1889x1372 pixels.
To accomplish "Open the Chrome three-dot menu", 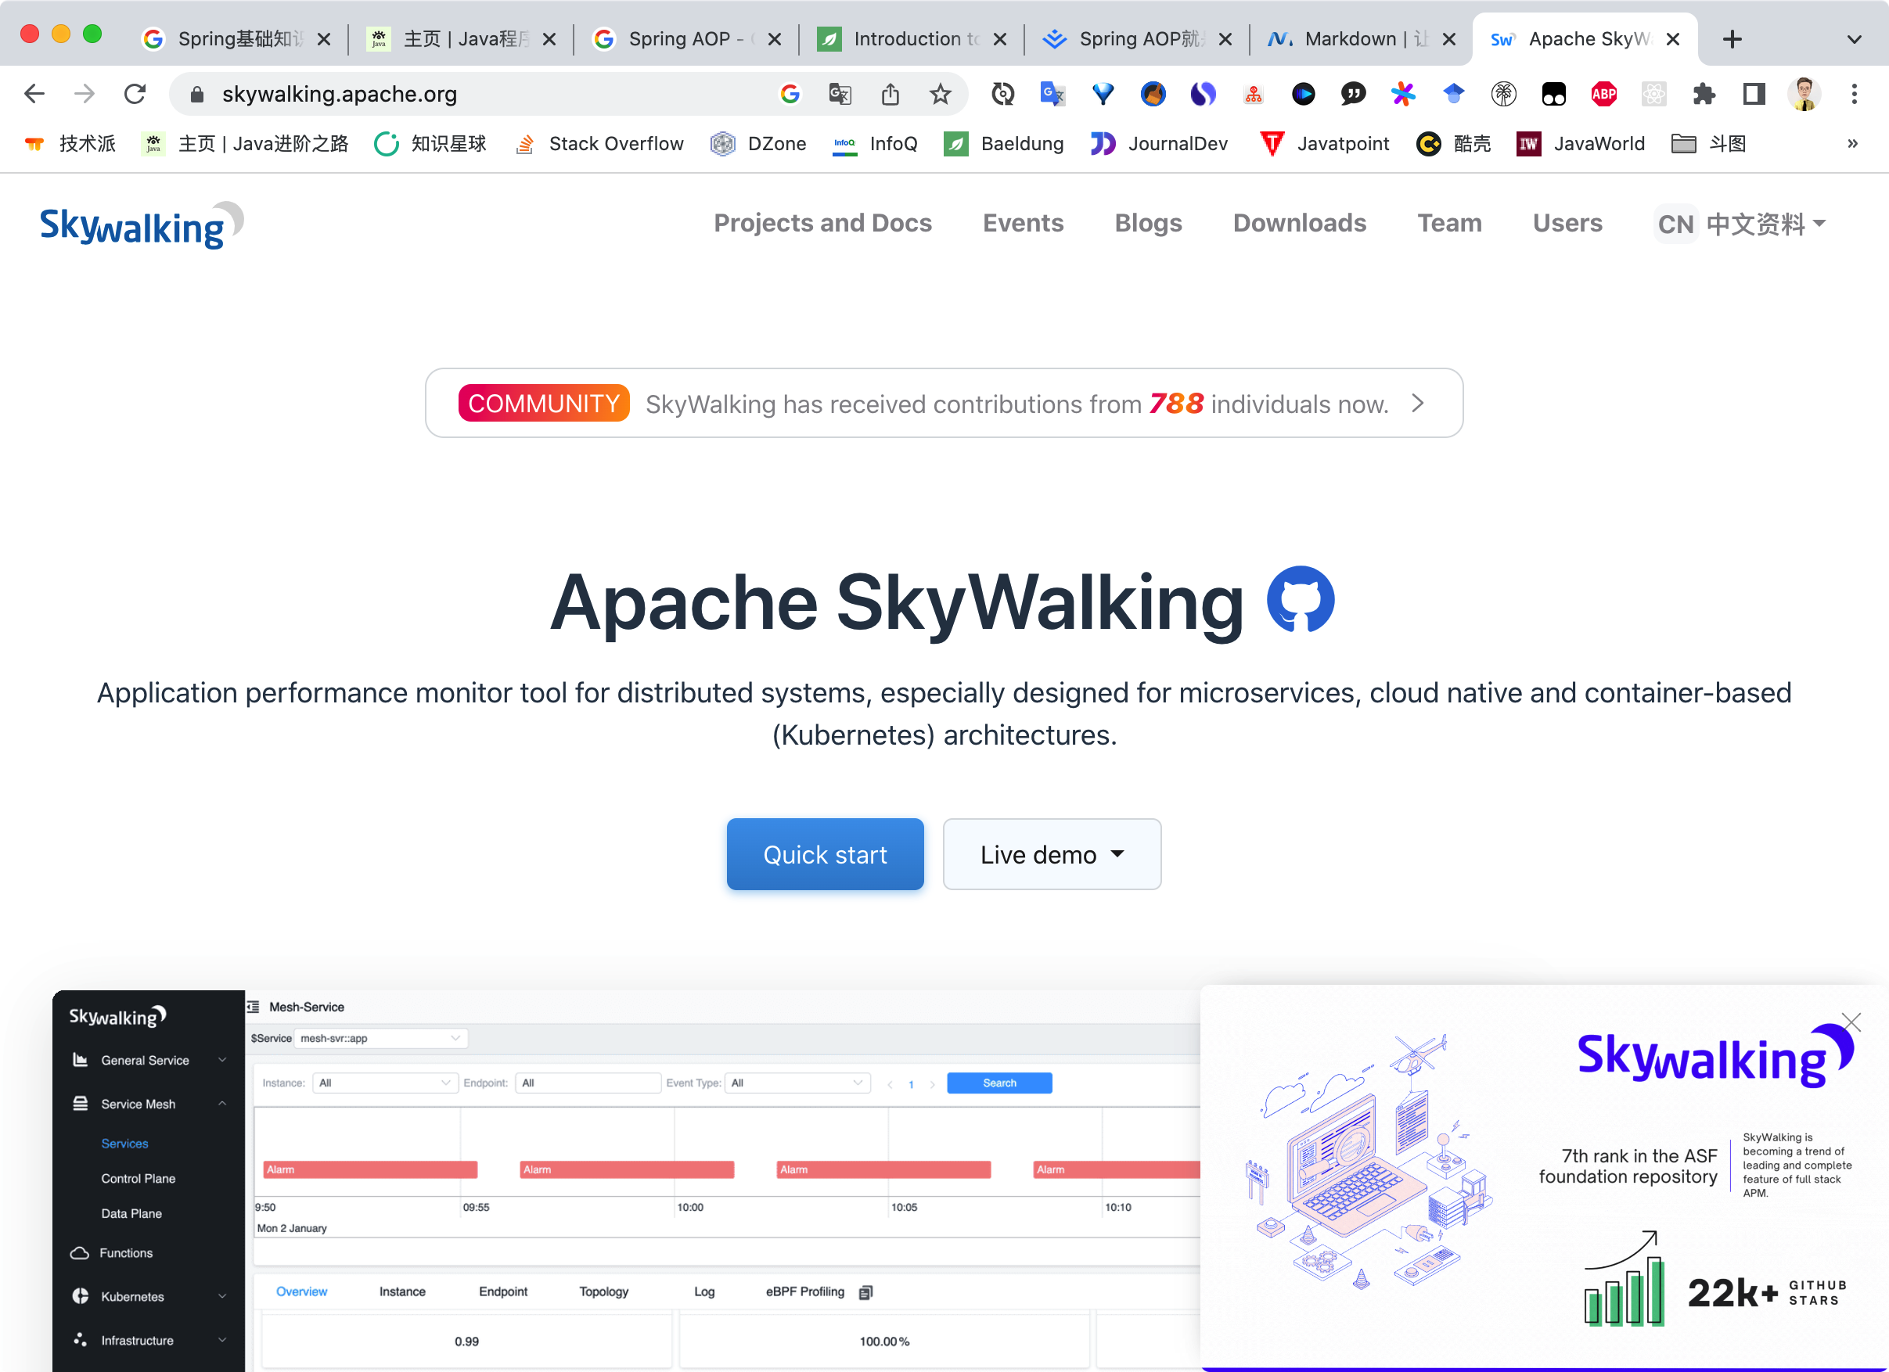I will coord(1854,94).
